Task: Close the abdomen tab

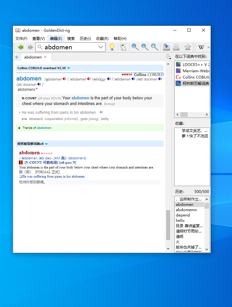Action: click(45, 57)
